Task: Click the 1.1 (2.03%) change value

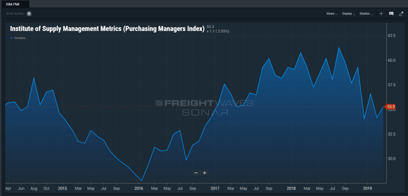Action: pyautogui.click(x=218, y=31)
